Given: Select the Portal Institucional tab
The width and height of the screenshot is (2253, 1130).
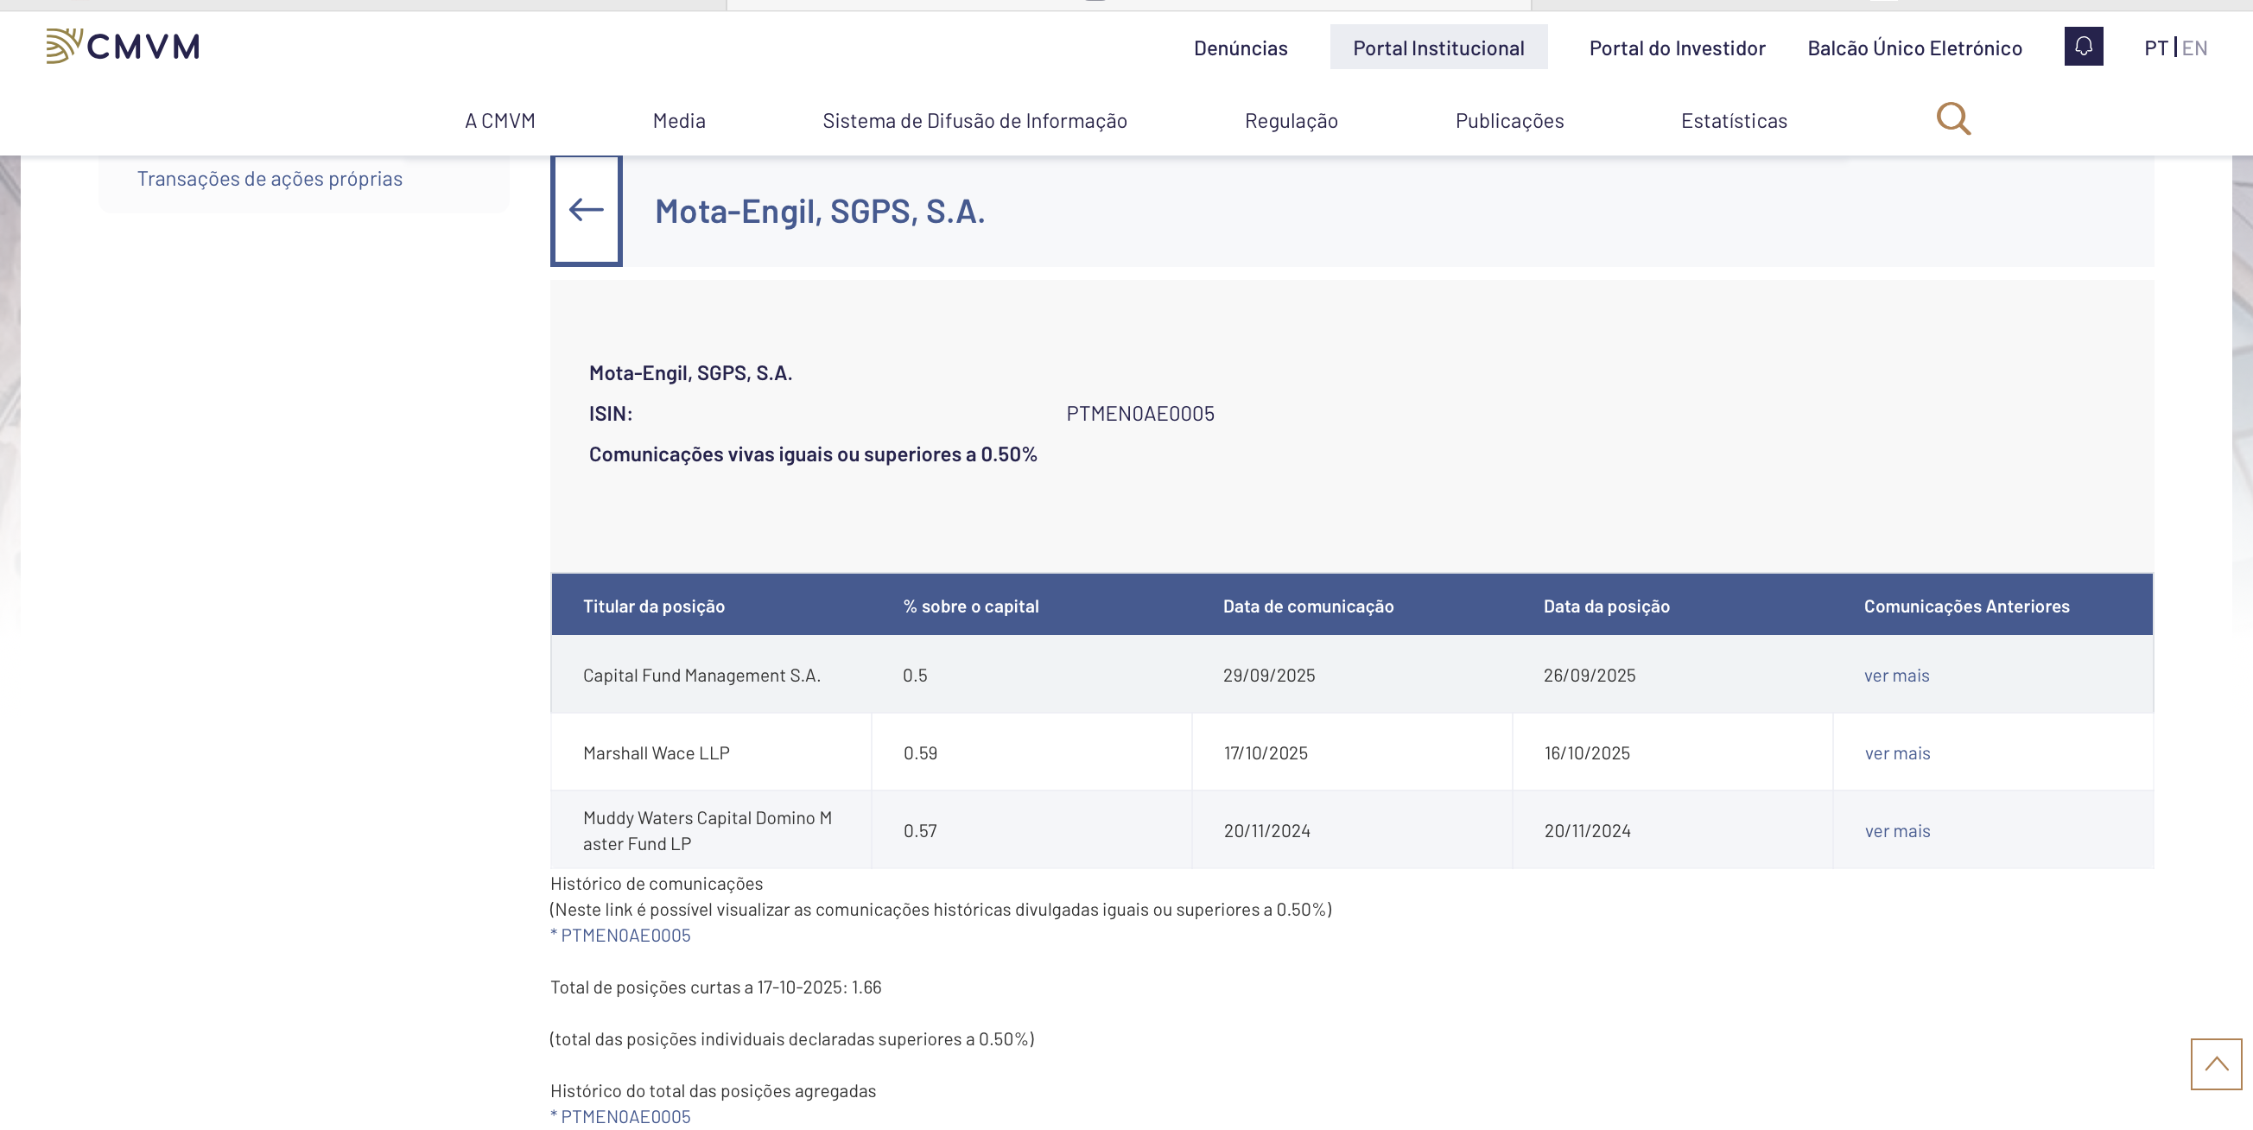Looking at the screenshot, I should coord(1437,48).
